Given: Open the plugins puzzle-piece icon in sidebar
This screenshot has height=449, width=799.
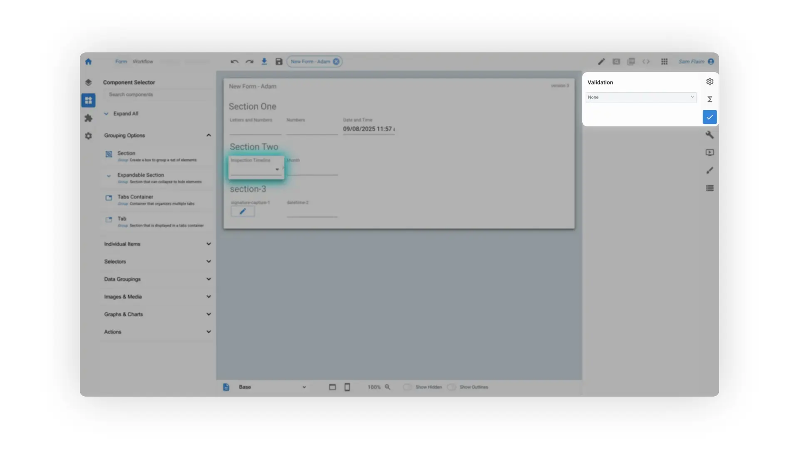Looking at the screenshot, I should 88,118.
